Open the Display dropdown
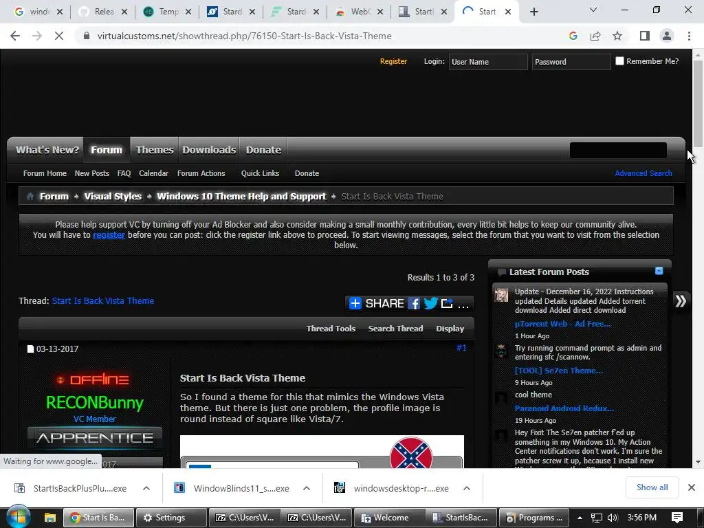 pos(450,329)
